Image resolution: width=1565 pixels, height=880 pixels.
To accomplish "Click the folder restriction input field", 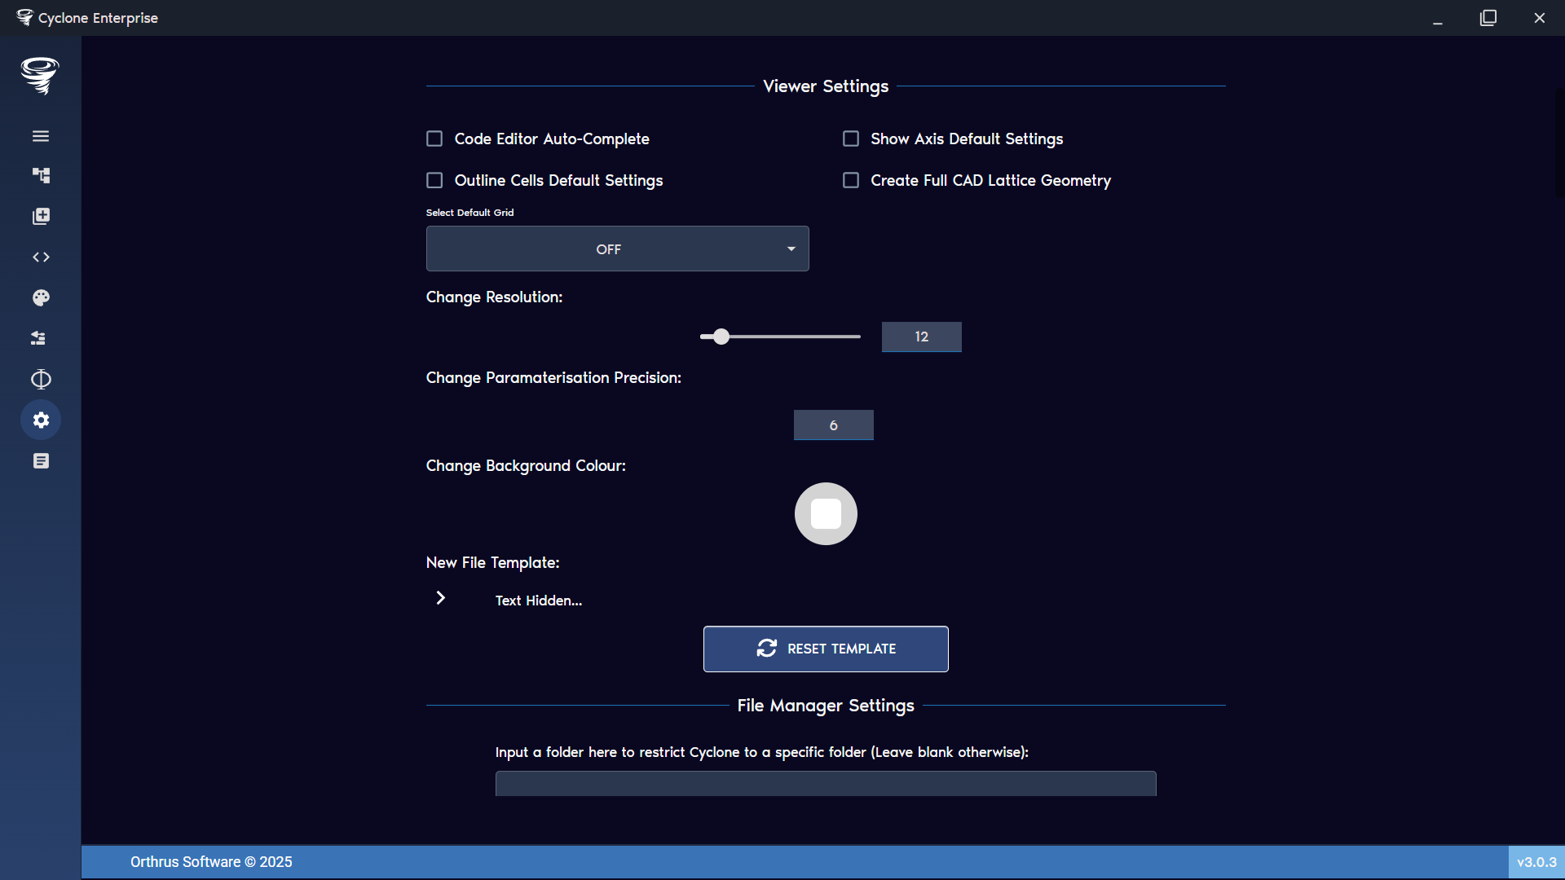I will 825,783.
